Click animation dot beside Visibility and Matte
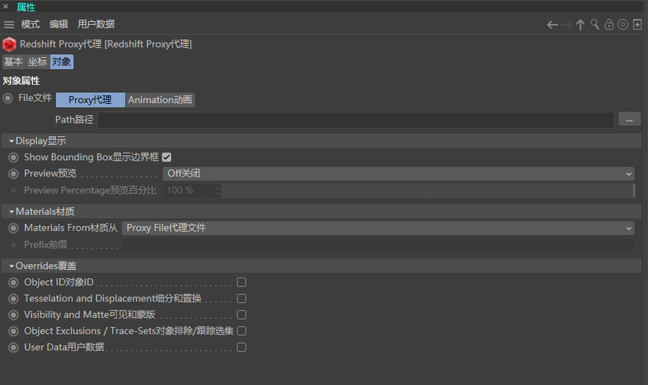 pyautogui.click(x=14, y=315)
